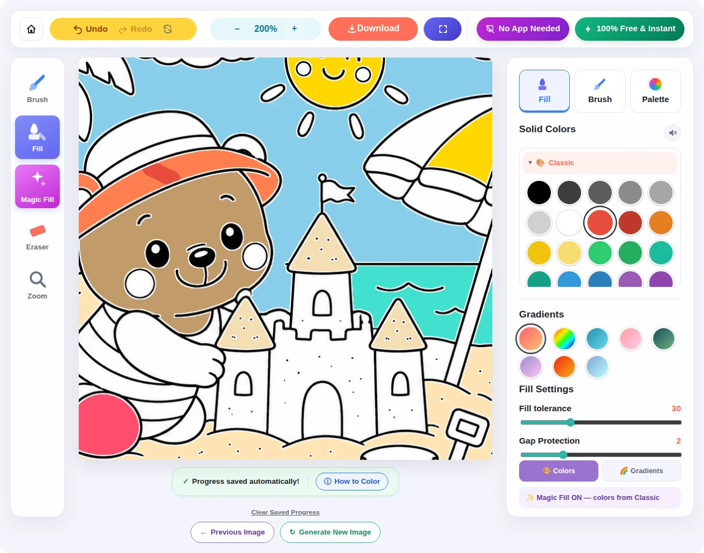The image size is (704, 553).
Task: Select the coral-orange gradient swatch
Action: (x=531, y=339)
